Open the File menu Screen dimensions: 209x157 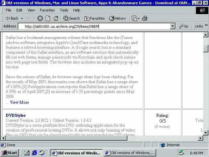pos(8,10)
